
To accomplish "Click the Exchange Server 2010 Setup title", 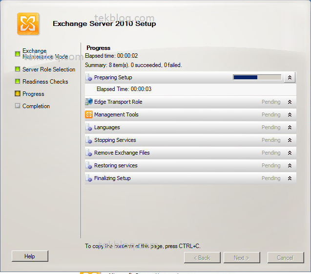I will point(104,23).
